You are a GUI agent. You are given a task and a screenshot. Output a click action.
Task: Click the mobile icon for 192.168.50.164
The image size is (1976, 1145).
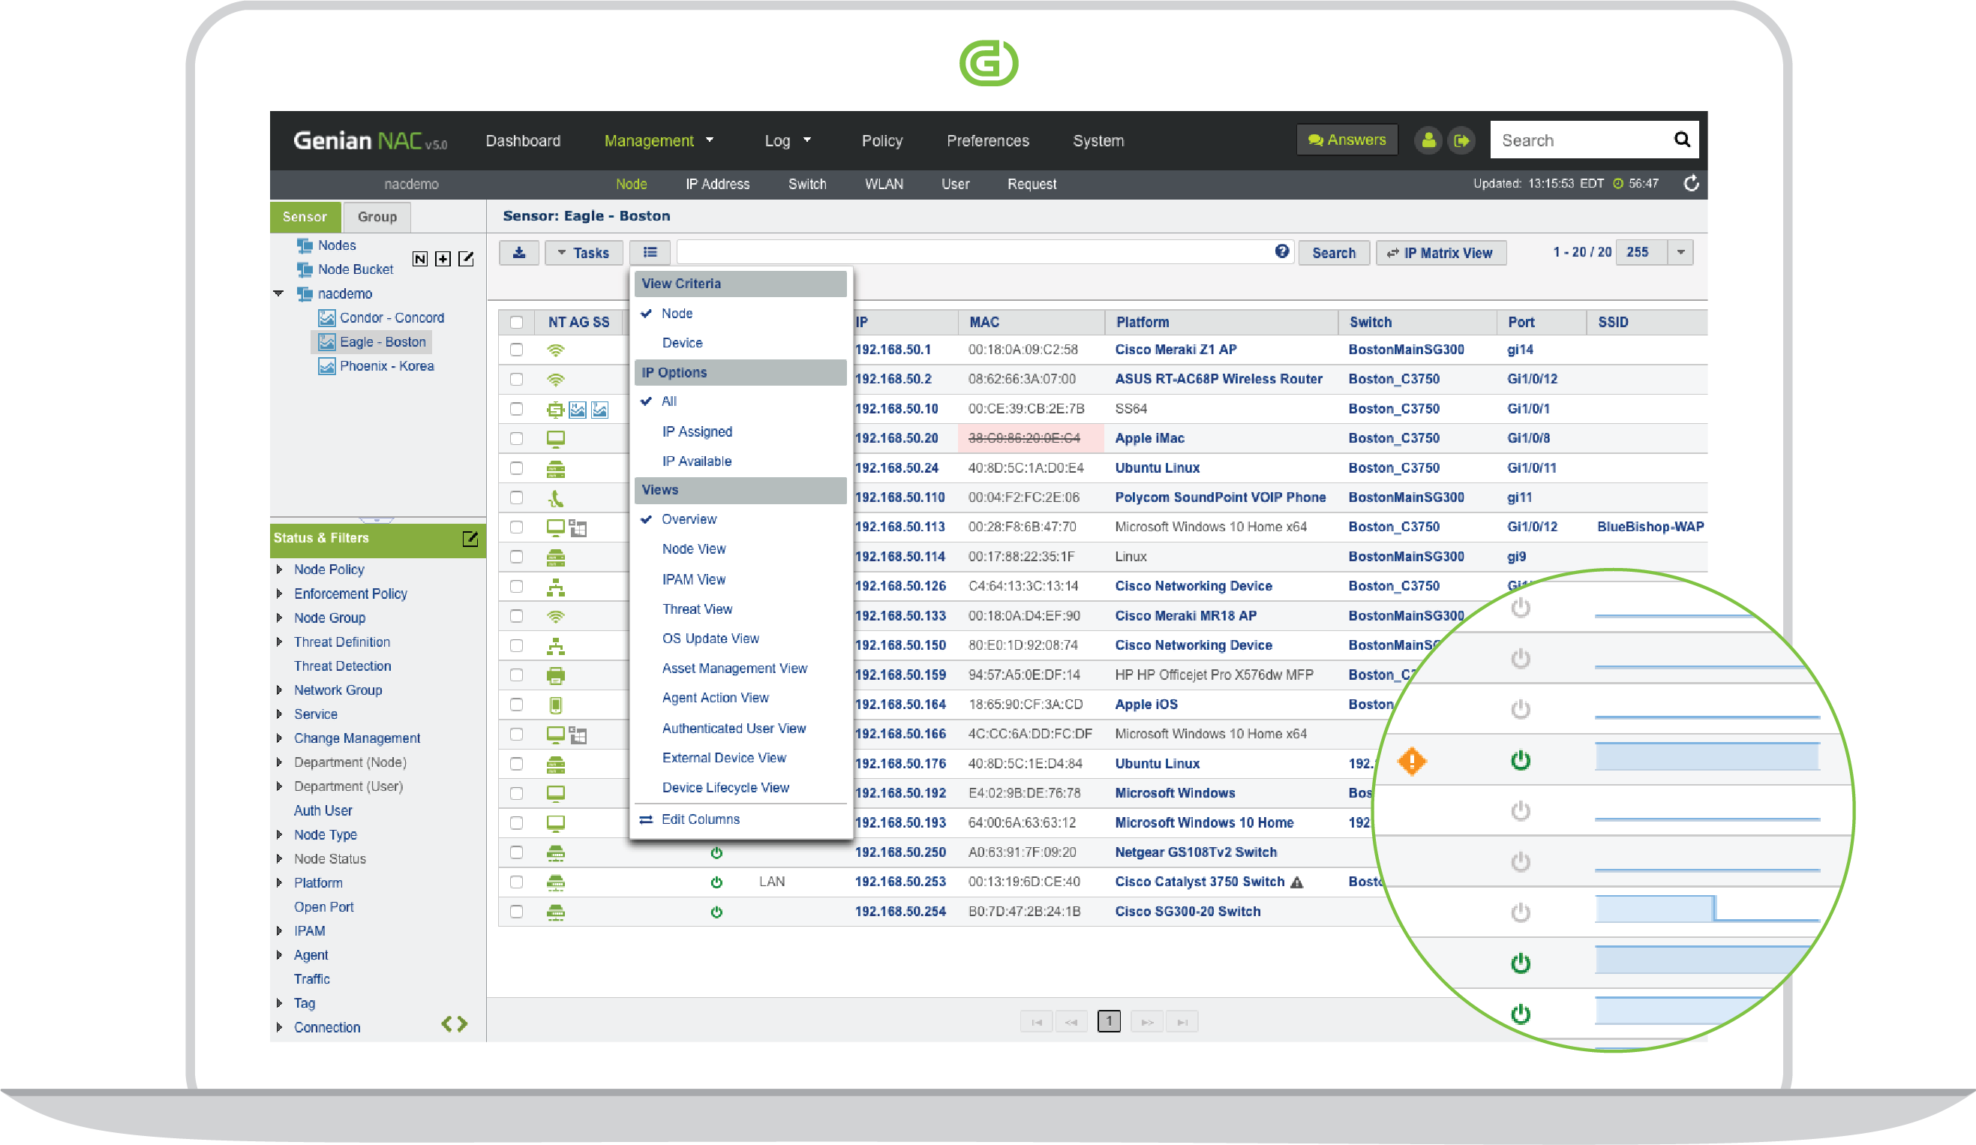pos(555,705)
